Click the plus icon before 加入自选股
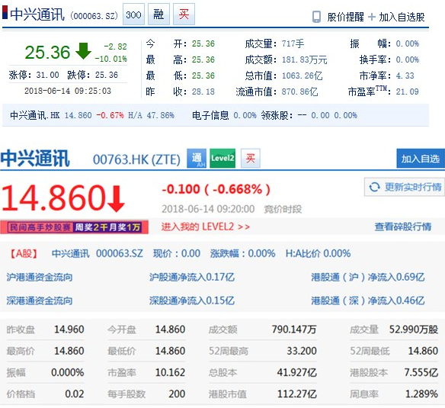 click(372, 17)
